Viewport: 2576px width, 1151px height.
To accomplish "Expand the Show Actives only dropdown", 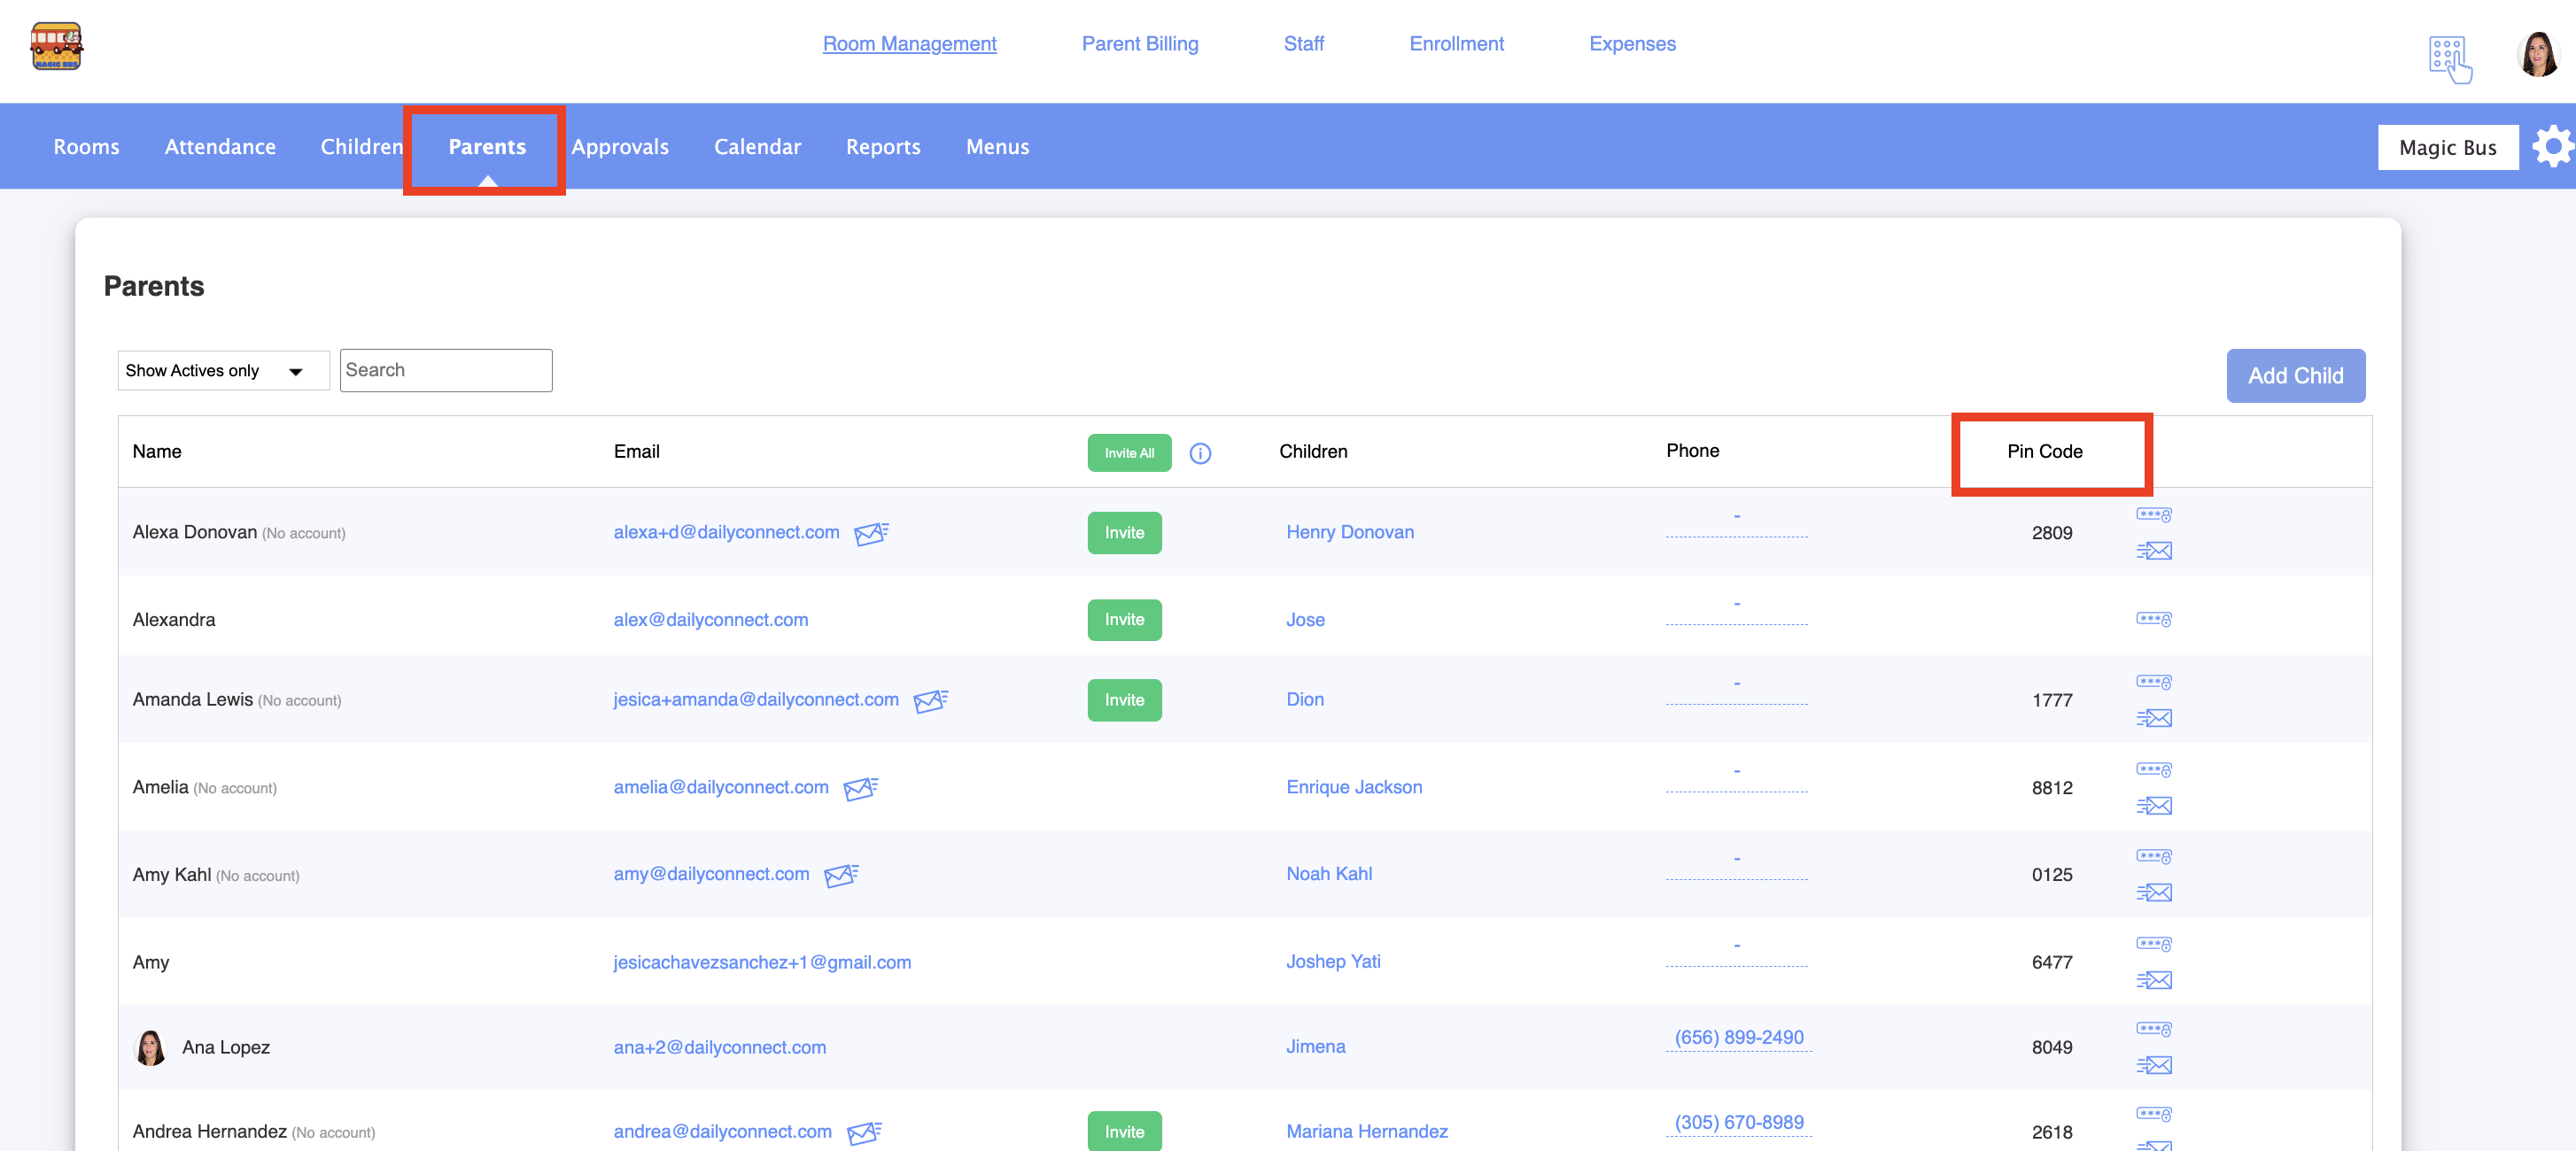I will (x=223, y=371).
